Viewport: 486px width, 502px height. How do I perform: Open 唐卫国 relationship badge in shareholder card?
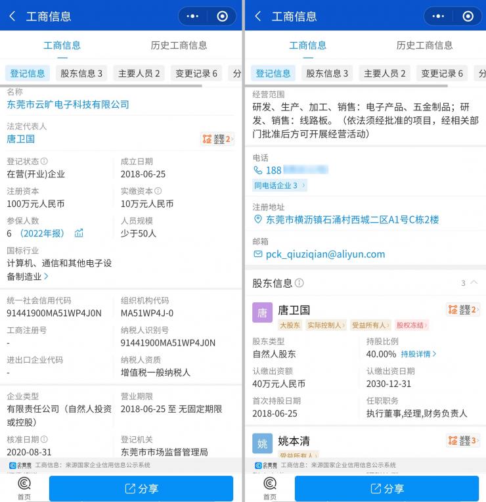click(x=462, y=309)
